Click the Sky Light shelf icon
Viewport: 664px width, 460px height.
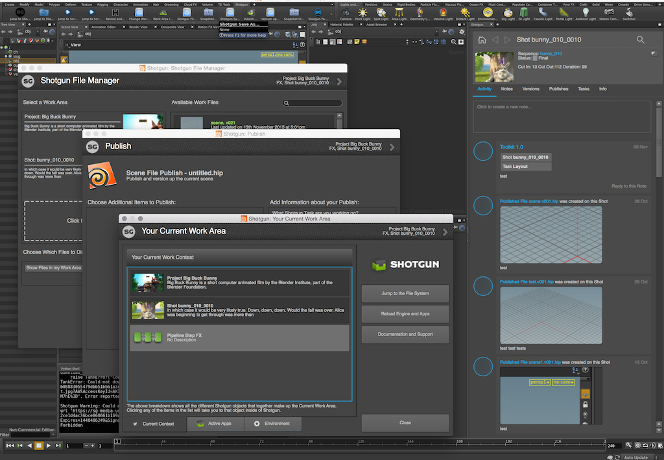pyautogui.click(x=508, y=14)
